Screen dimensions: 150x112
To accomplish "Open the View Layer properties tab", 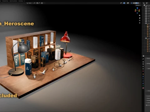I will tap(143, 67).
